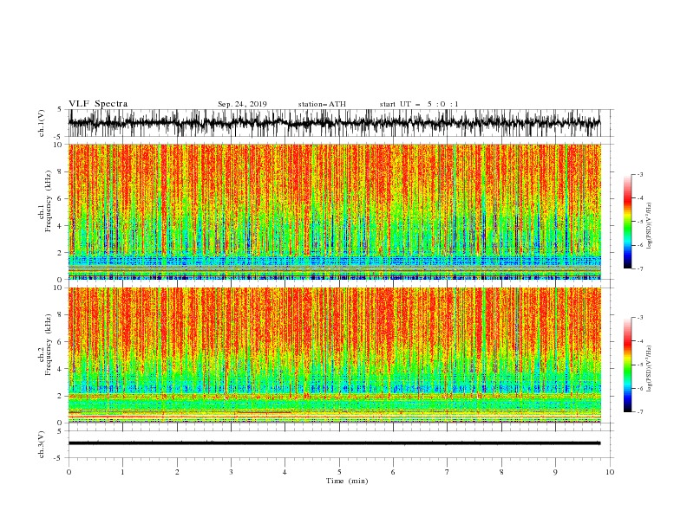Click time axis tick label '5'

339,472
